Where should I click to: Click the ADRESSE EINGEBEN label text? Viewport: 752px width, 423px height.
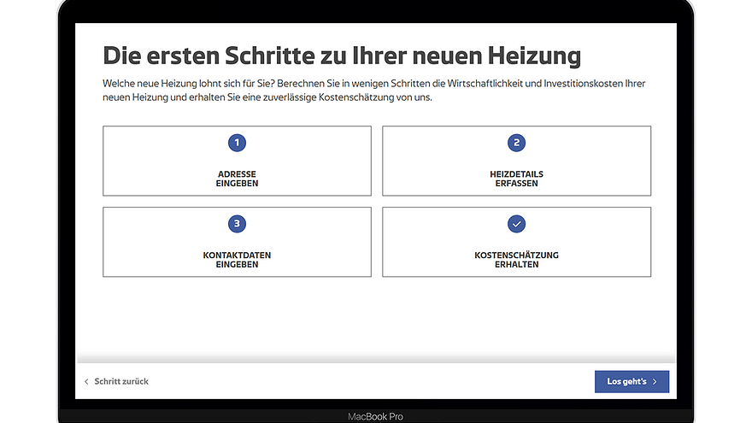(237, 179)
